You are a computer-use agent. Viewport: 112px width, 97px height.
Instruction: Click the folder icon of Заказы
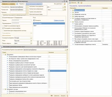73,12
